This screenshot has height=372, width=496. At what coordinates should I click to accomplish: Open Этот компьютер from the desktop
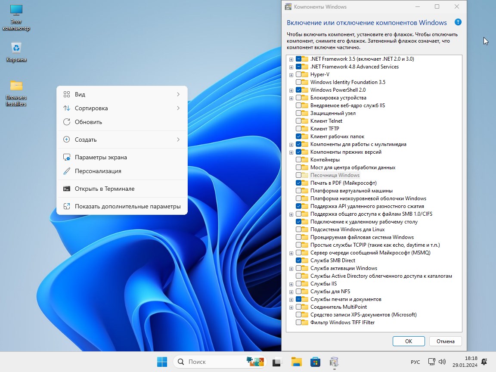click(x=16, y=13)
